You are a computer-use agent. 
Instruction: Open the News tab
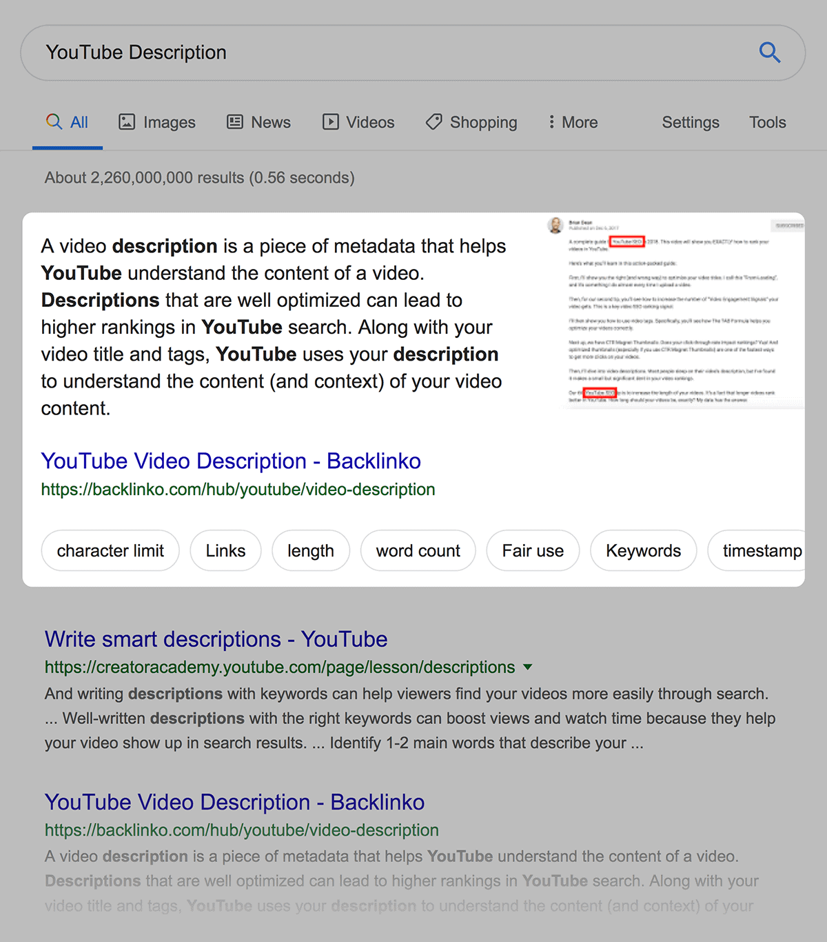point(259,123)
